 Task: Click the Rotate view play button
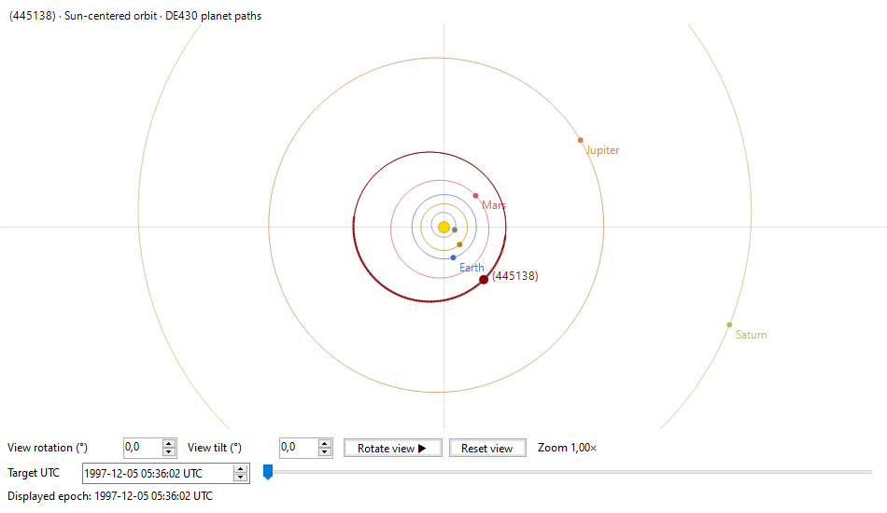tap(392, 448)
